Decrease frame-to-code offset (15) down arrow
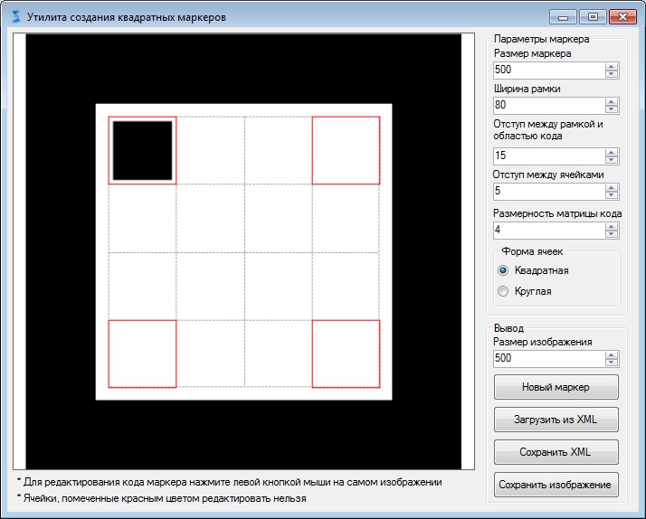 612,160
